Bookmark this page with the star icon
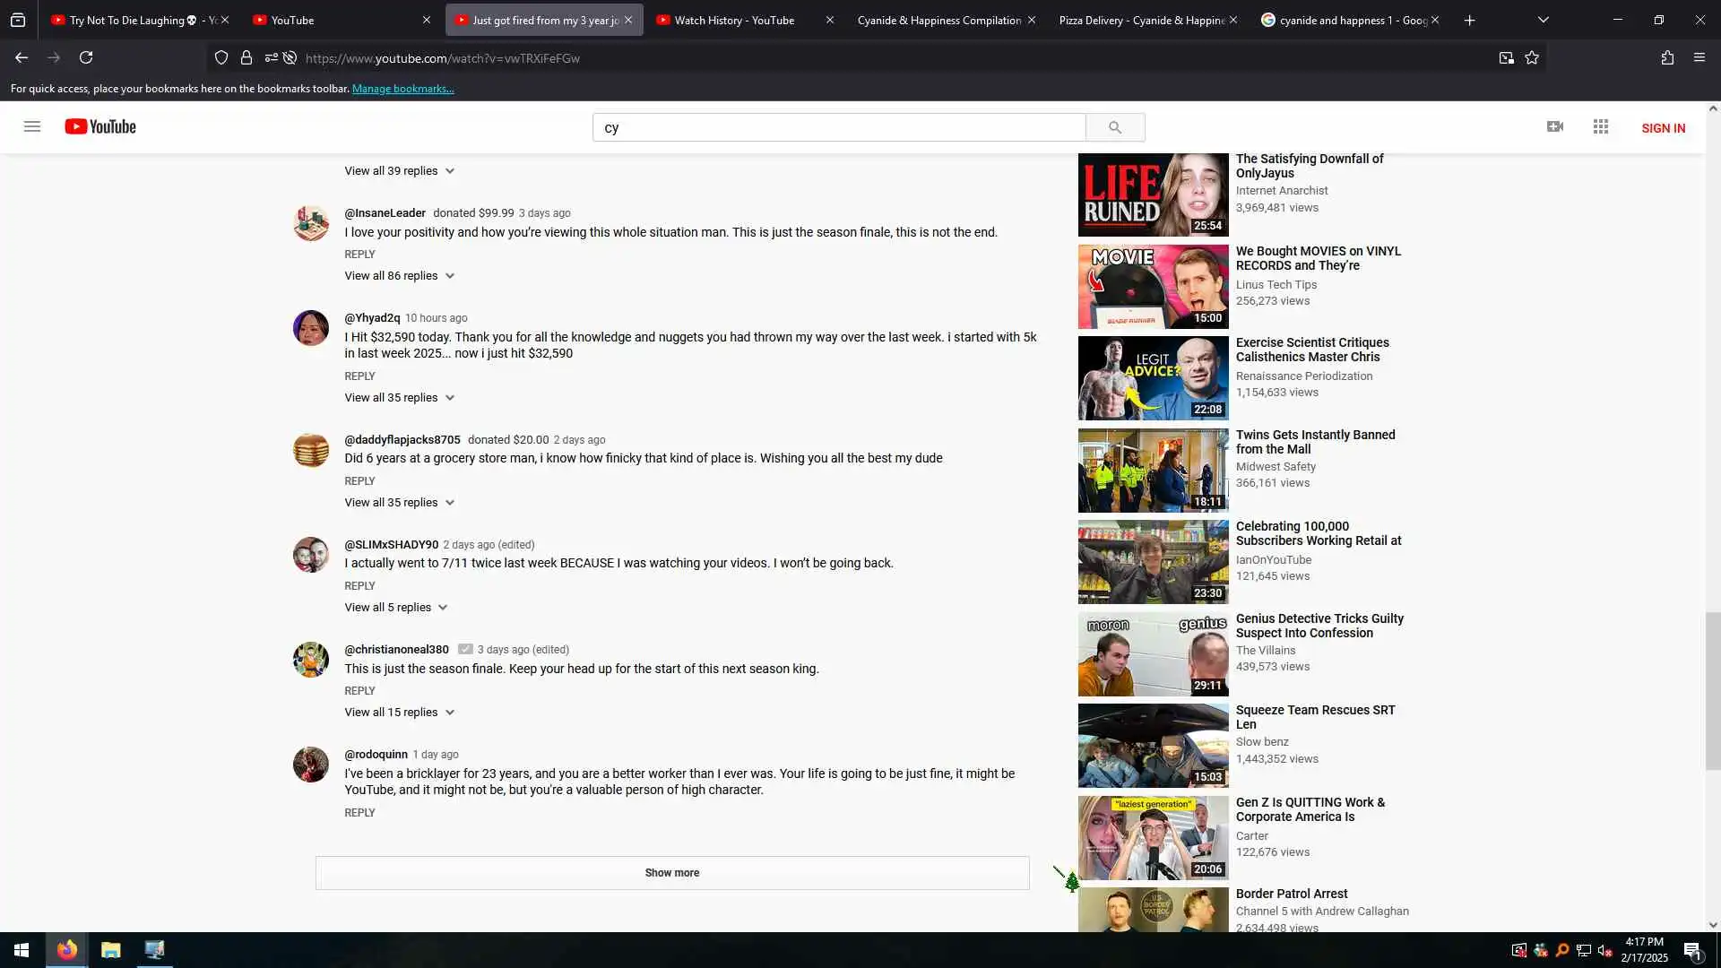 point(1532,57)
